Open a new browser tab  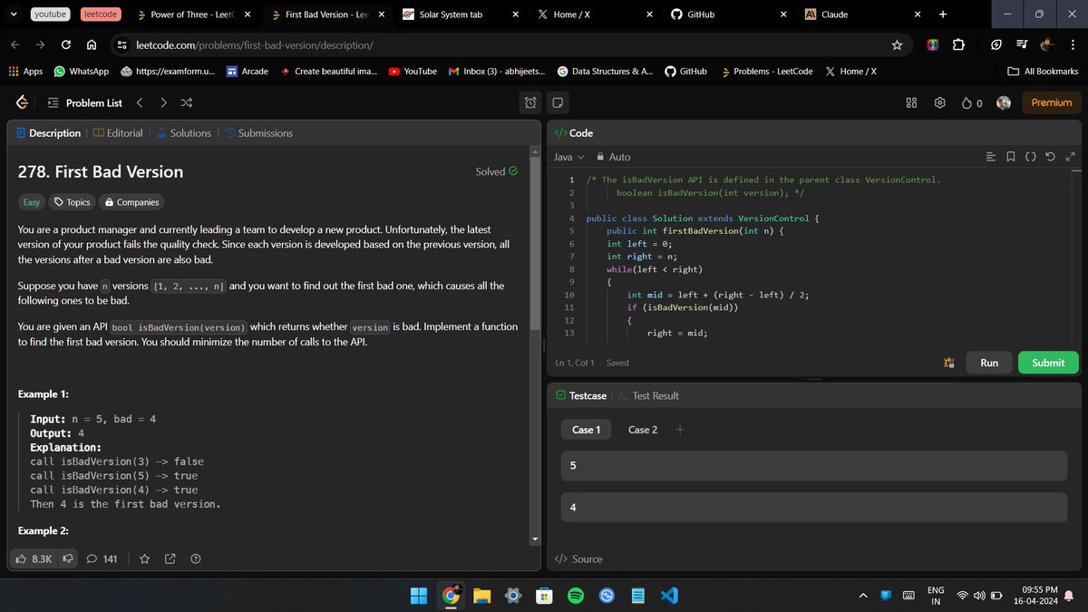(x=942, y=15)
